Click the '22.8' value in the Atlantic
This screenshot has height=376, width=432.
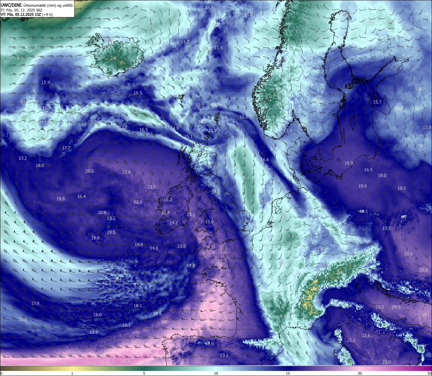click(x=126, y=172)
